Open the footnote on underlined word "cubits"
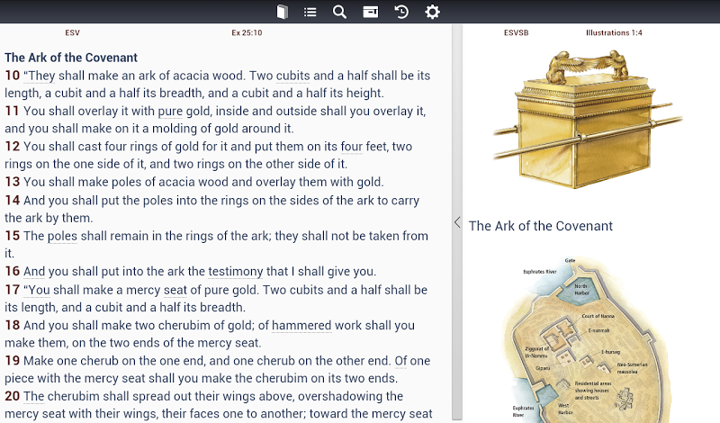 click(293, 76)
